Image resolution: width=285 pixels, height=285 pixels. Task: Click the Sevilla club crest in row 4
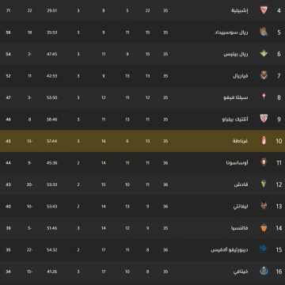[x=264, y=10]
